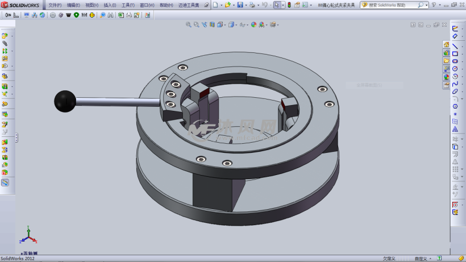Open the 窗口(W) menu
This screenshot has height=262, width=466.
[x=147, y=5]
